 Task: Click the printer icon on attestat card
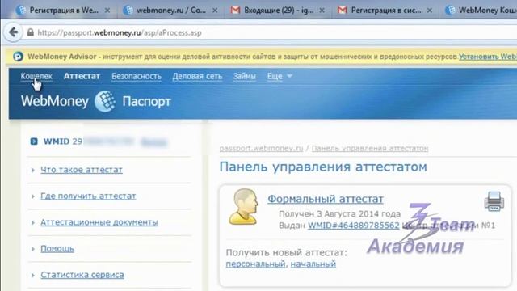(x=494, y=201)
